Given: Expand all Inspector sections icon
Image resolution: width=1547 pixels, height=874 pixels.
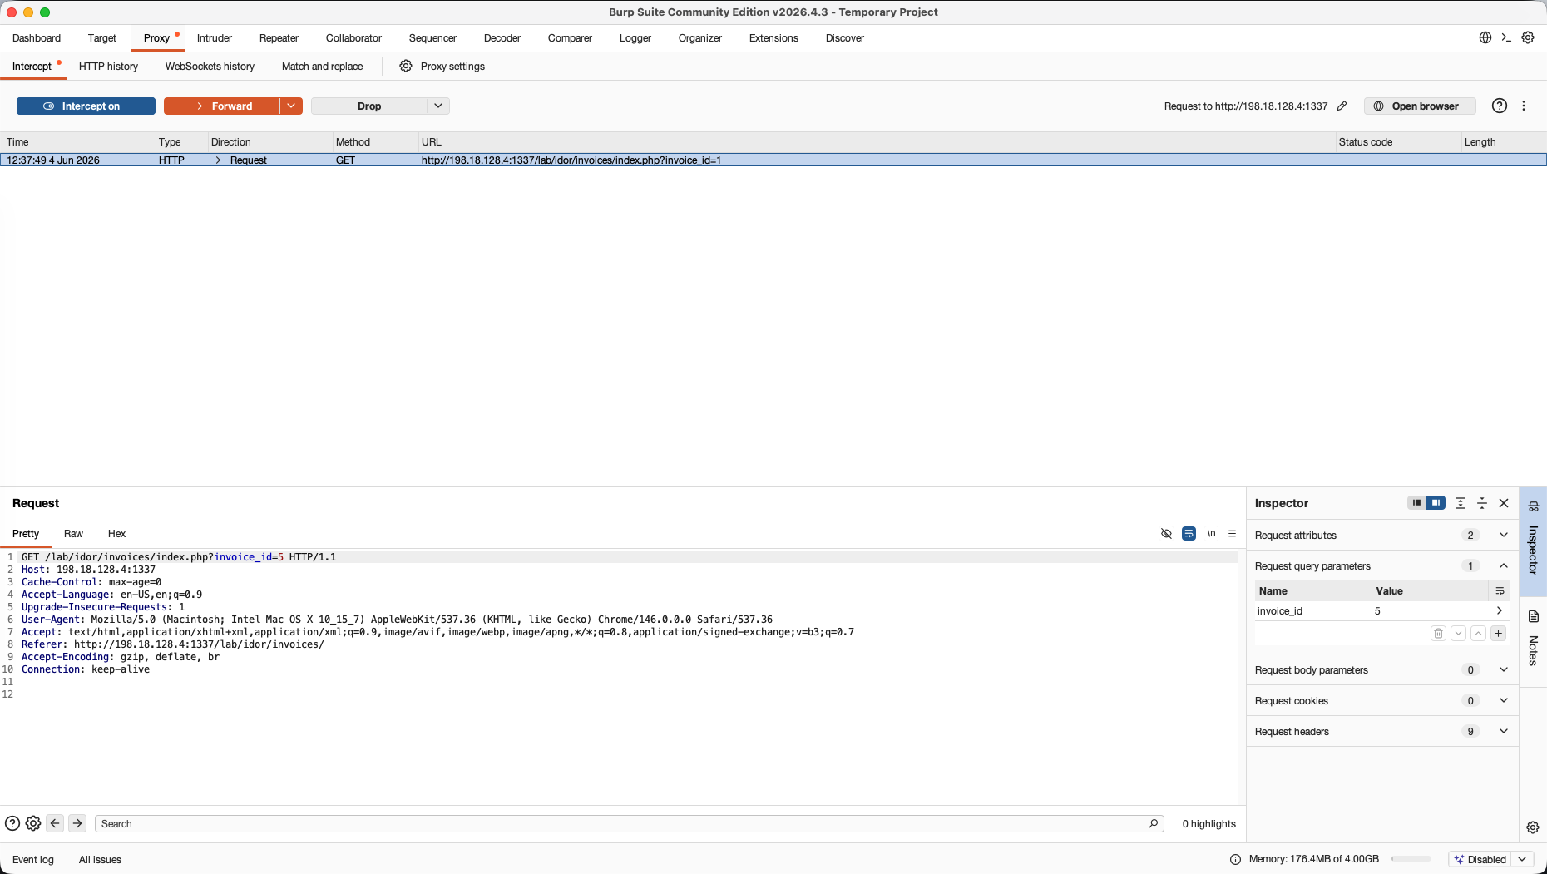Looking at the screenshot, I should point(1460,502).
